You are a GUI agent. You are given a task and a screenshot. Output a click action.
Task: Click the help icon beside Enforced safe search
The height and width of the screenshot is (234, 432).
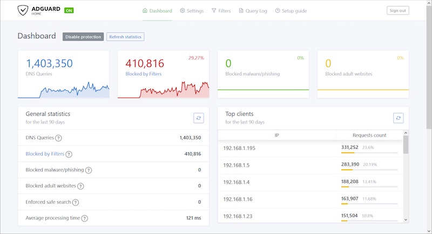(x=76, y=202)
